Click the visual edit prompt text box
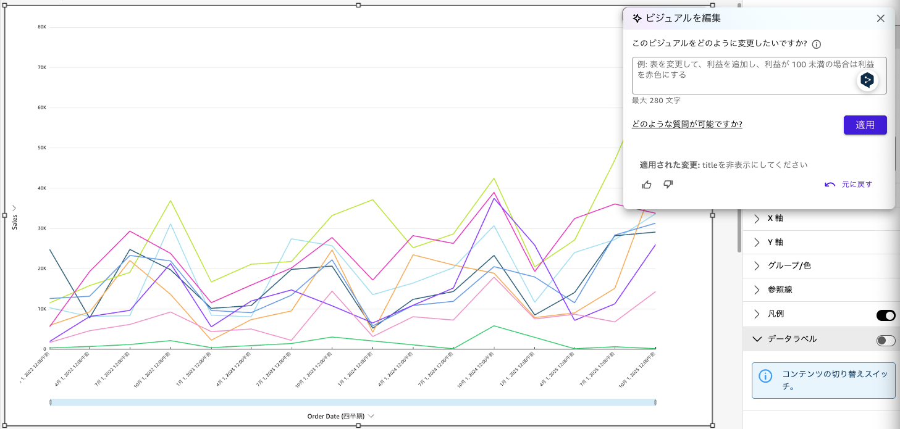The height and width of the screenshot is (429, 900). pos(741,75)
